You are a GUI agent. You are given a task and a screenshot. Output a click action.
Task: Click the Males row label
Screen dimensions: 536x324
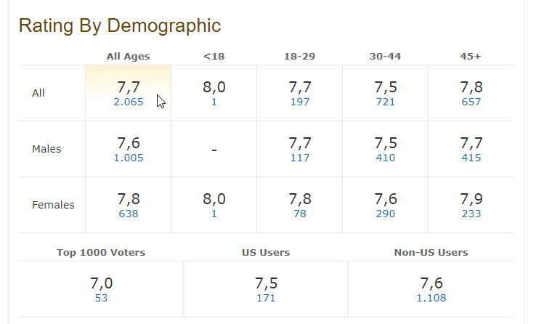[x=47, y=149]
